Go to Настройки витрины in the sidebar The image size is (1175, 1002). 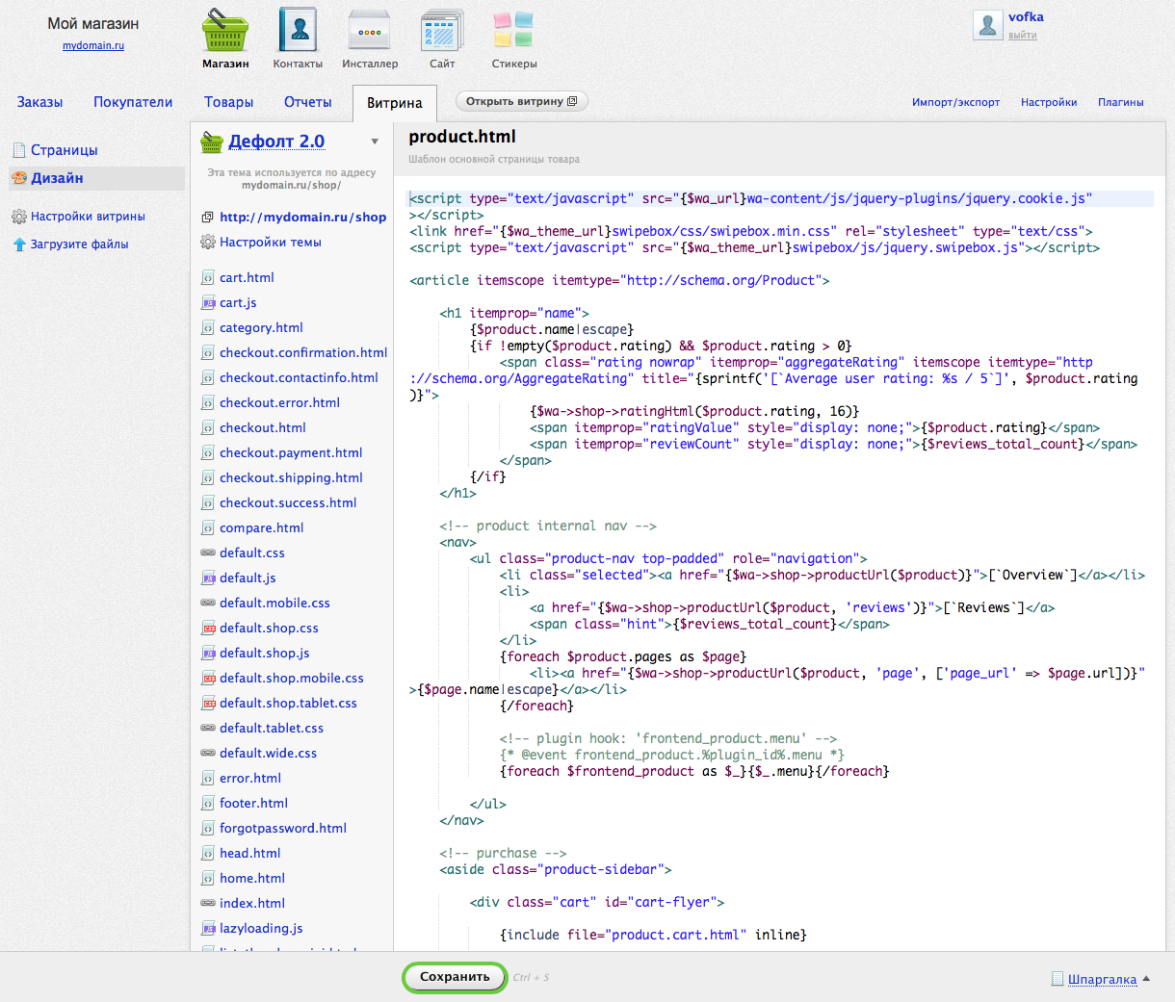88,217
